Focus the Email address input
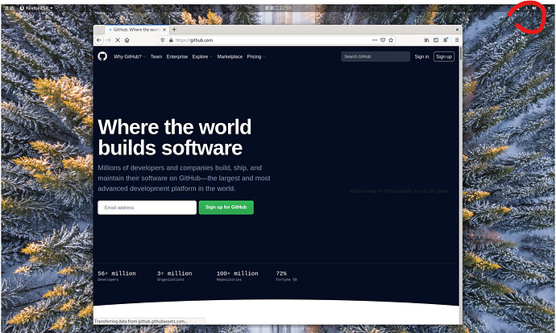This screenshot has width=556, height=333. click(147, 208)
